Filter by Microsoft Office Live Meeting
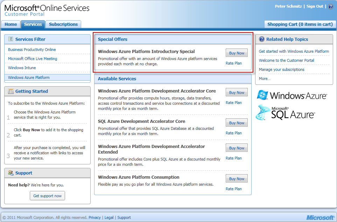337x222 pixels. coord(33,59)
